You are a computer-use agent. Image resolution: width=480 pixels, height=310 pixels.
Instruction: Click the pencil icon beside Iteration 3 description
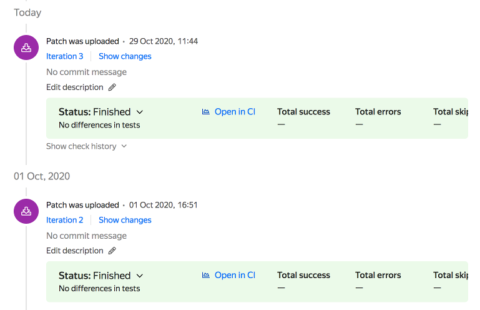(x=112, y=87)
